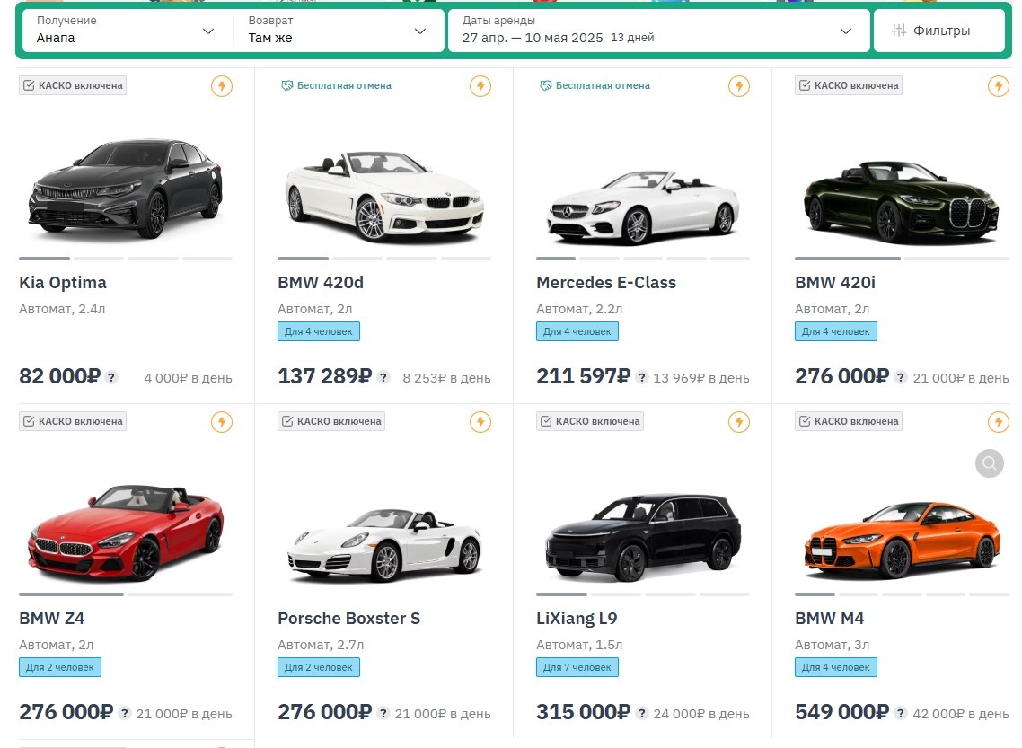
Task: Click lightning icon on Porsche Boxster S card
Action: click(x=480, y=422)
